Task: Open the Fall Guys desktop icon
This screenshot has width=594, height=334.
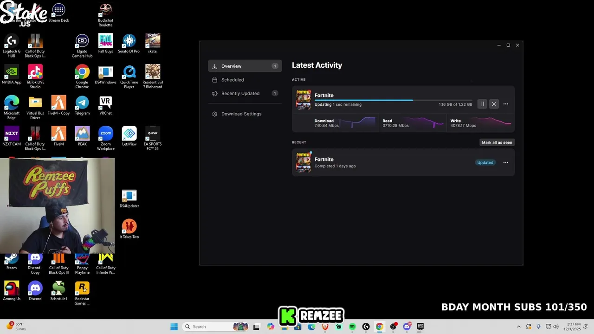Action: (x=105, y=44)
